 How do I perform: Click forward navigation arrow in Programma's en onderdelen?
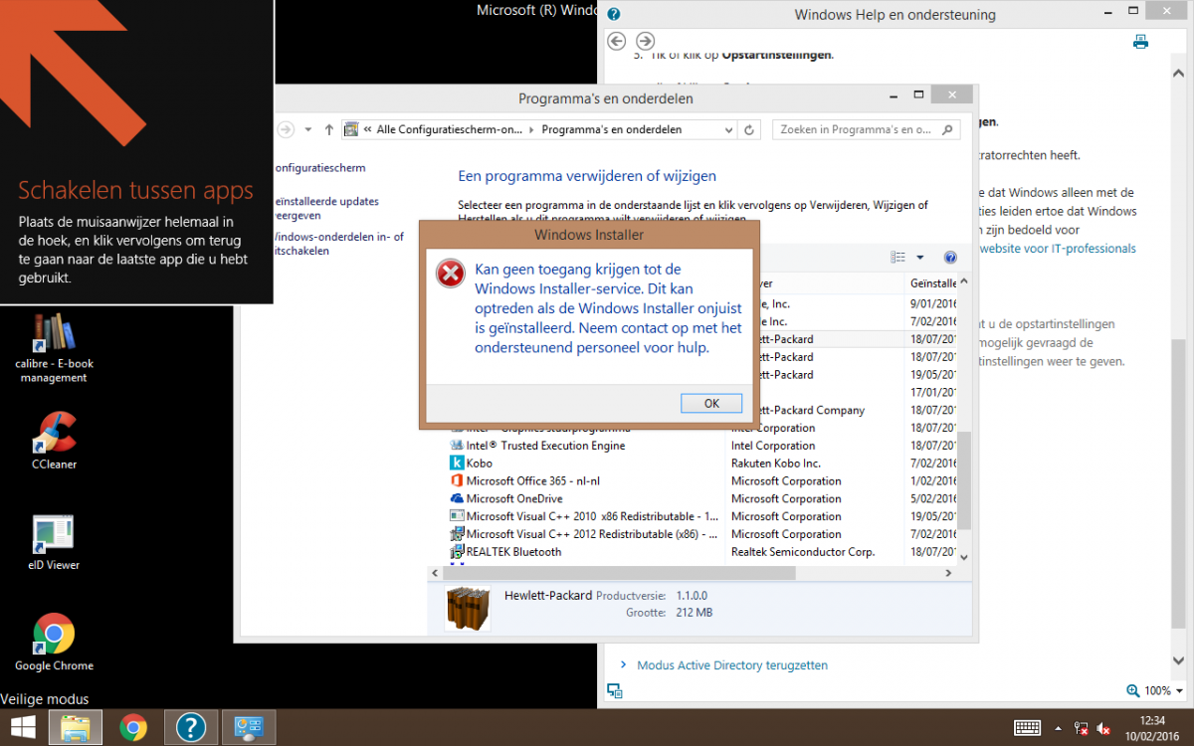point(286,129)
